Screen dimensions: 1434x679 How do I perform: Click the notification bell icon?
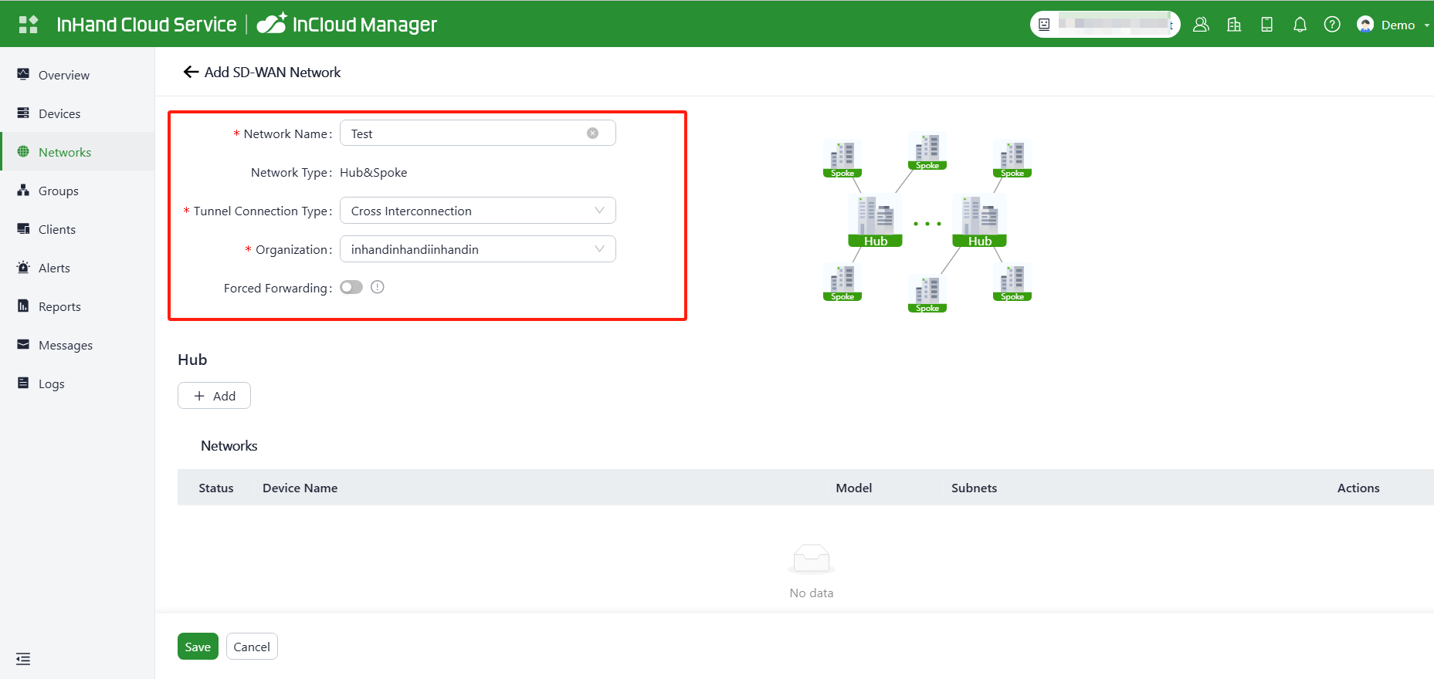1300,25
